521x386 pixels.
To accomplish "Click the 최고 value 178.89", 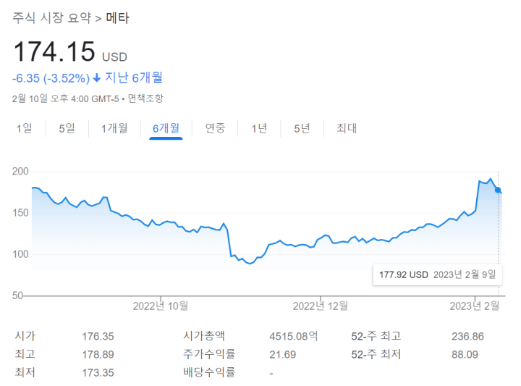I will tap(98, 355).
